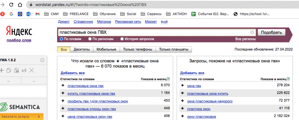The width and height of the screenshot is (299, 120).
Task: Add 'профиль пвх +для пластиковых окон' with plus
Action: [63, 101]
